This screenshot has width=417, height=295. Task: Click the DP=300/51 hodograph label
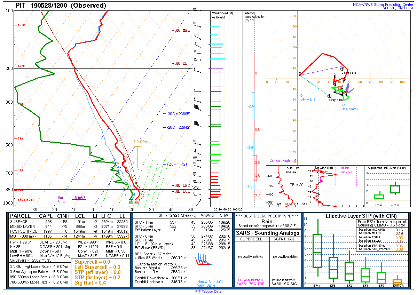[x=350, y=109]
